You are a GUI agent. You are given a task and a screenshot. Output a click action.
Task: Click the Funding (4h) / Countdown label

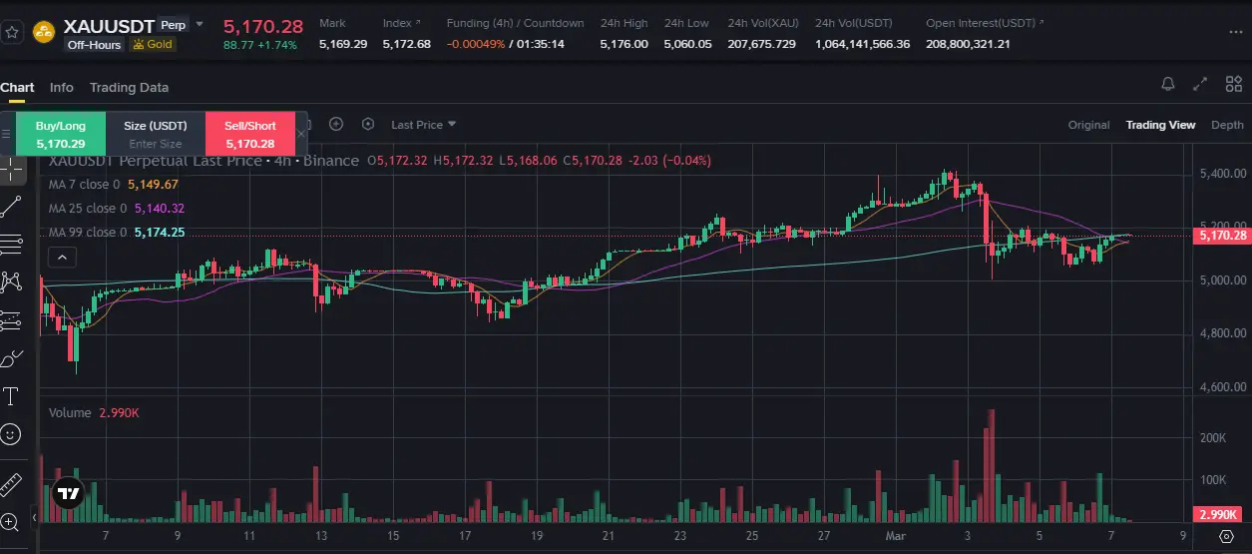(x=516, y=23)
